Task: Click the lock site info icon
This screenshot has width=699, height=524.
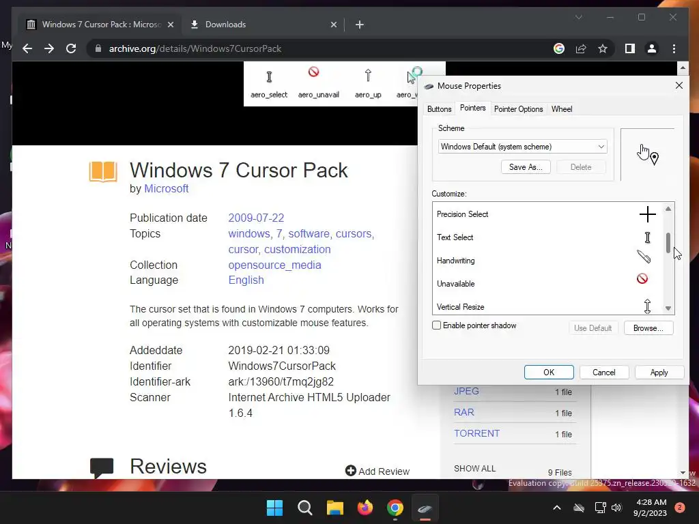Action: pyautogui.click(x=98, y=48)
